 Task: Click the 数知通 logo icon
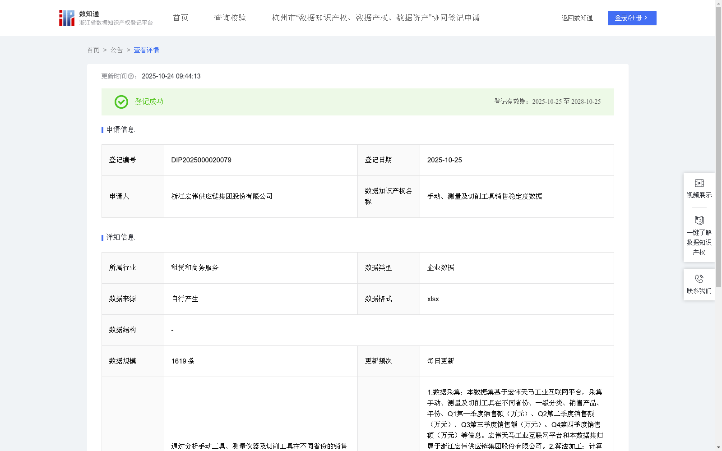(66, 18)
